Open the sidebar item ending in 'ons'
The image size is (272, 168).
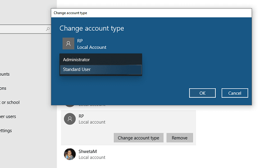click(3, 88)
